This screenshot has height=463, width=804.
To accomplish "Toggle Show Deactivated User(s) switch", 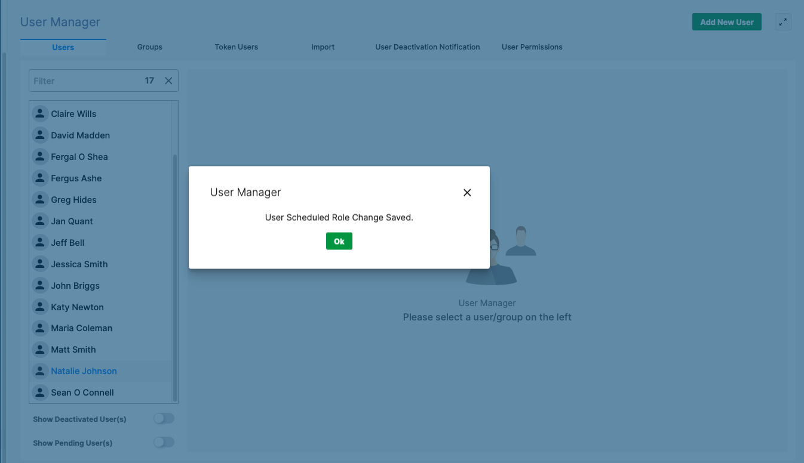I will click(164, 419).
